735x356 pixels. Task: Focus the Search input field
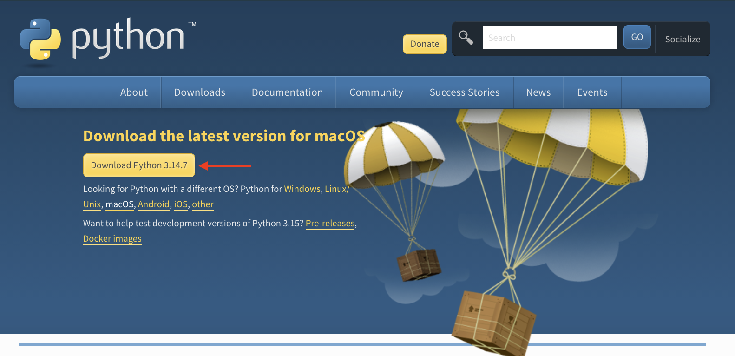coord(550,38)
